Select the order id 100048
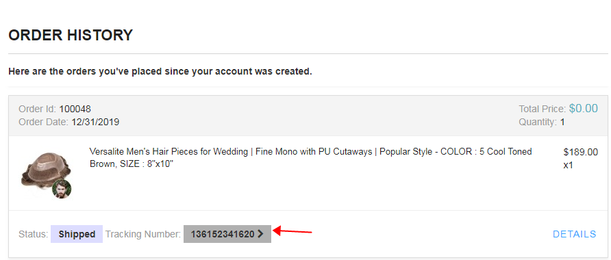This screenshot has width=611, height=260. pyautogui.click(x=75, y=109)
